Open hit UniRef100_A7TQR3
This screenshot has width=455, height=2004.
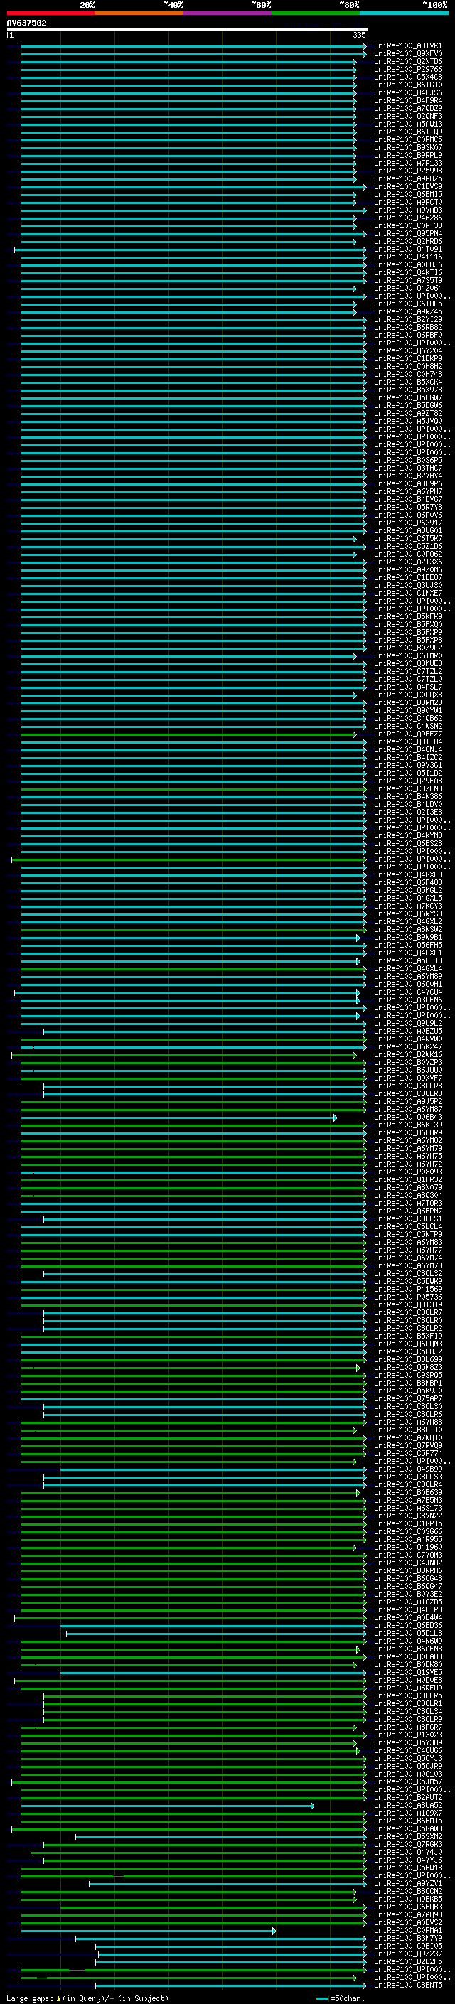pyautogui.click(x=408, y=1204)
